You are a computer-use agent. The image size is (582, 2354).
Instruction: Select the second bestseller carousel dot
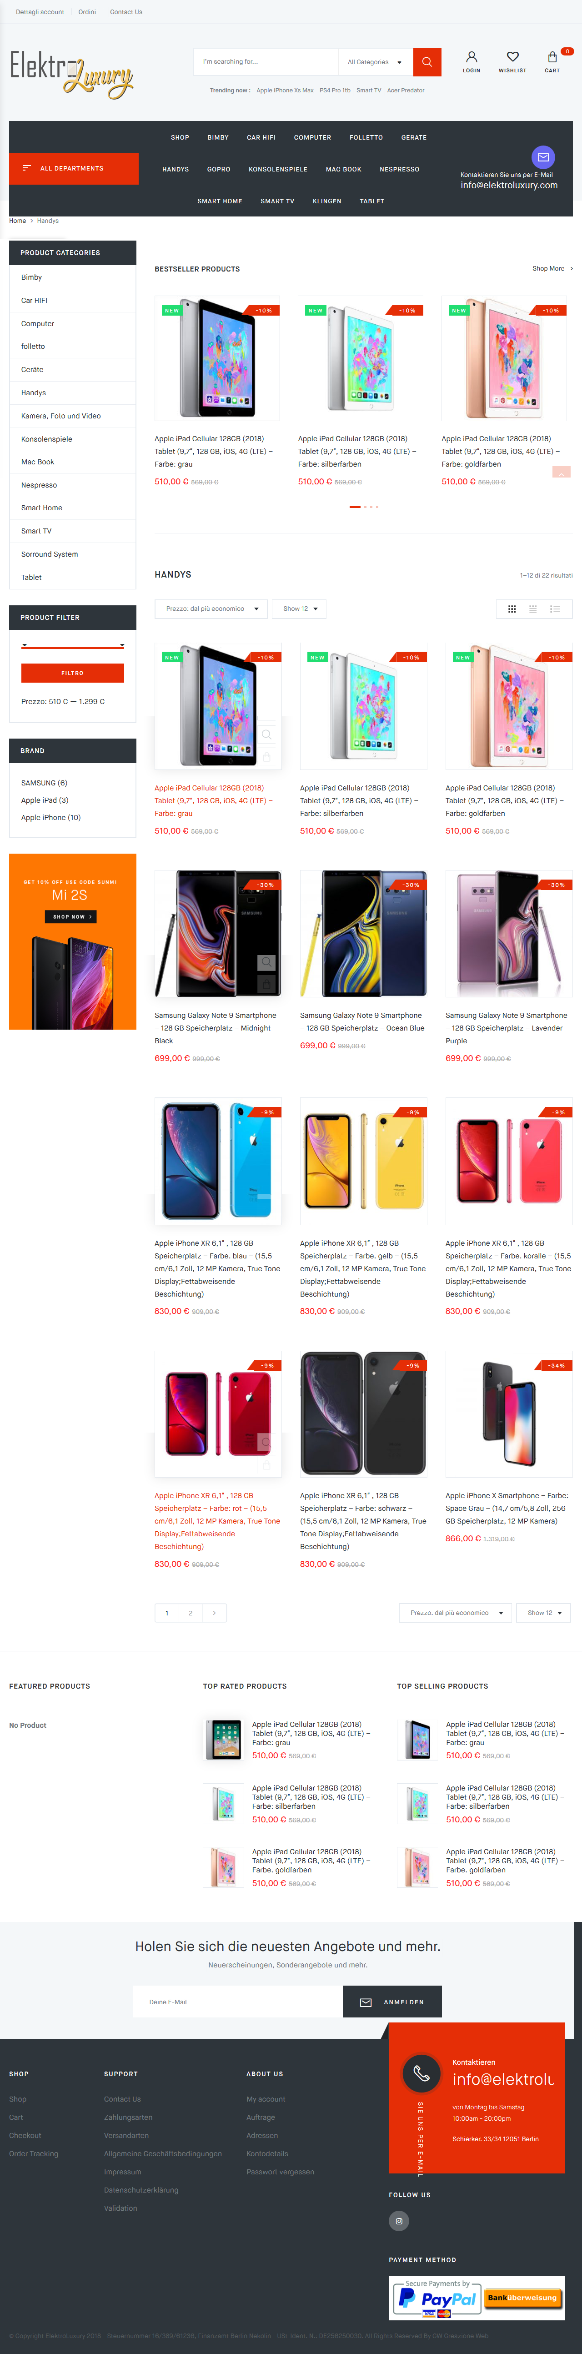coord(365,506)
